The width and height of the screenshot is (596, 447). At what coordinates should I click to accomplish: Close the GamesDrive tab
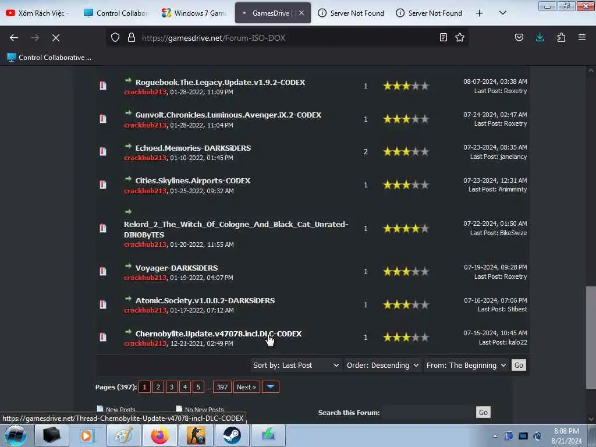301,13
